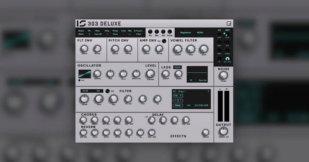Toggle the 24 dB filter slope setting
Screen dimensions: 309x162
click(x=85, y=91)
